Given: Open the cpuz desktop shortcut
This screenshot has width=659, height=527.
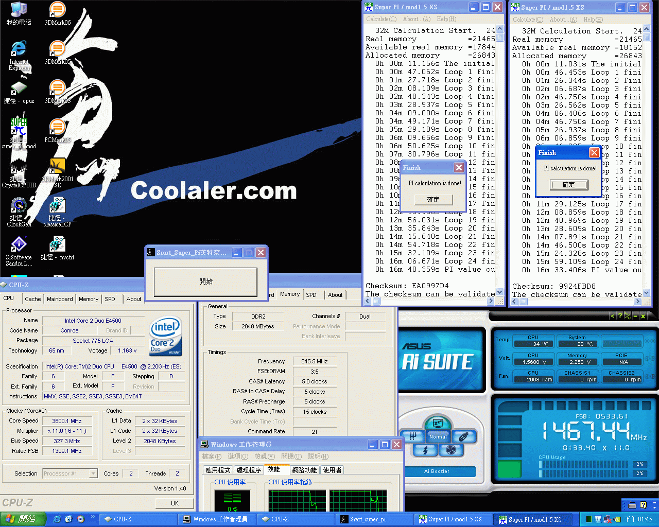Looking at the screenshot, I should point(19,92).
